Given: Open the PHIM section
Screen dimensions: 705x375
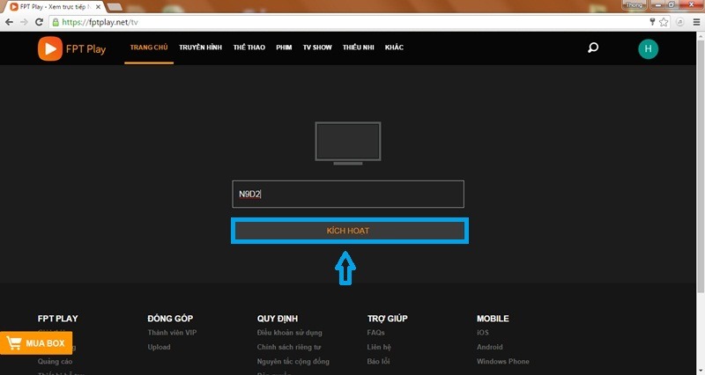Looking at the screenshot, I should (x=284, y=48).
